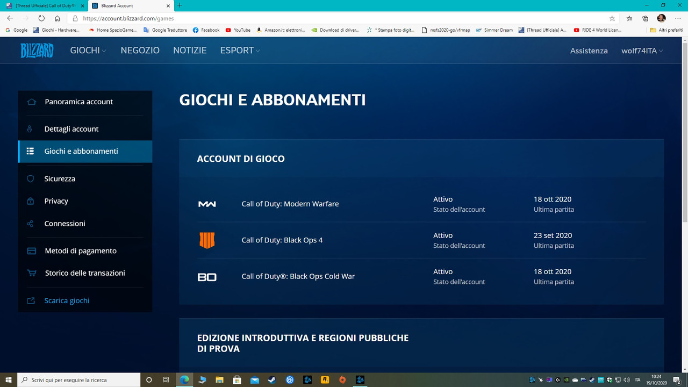Open a new browser tab
688x387 pixels.
click(180, 5)
